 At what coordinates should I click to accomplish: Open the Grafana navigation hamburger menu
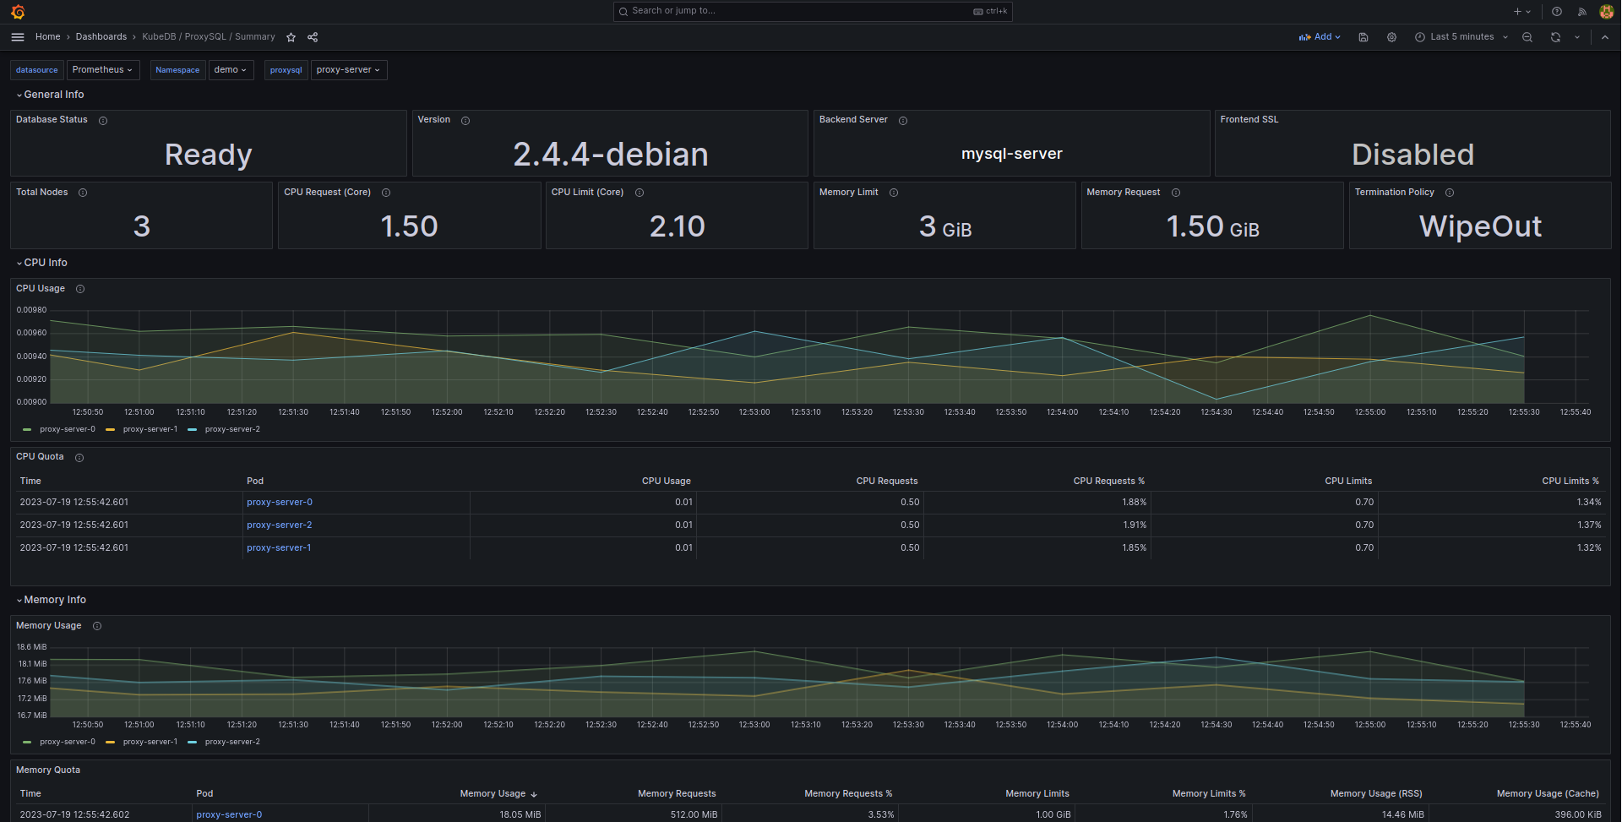click(x=17, y=36)
